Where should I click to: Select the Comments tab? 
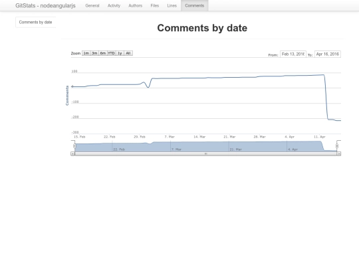click(x=194, y=5)
